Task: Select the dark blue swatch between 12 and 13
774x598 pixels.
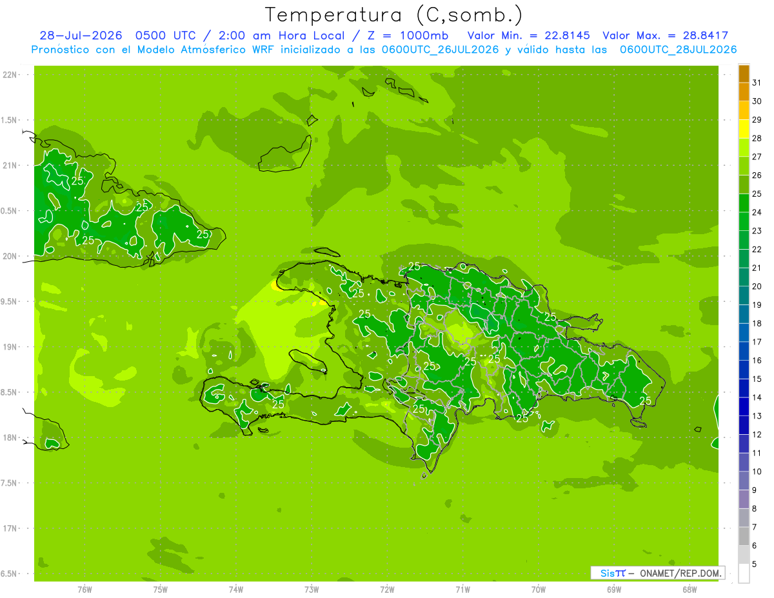Action: (x=744, y=425)
